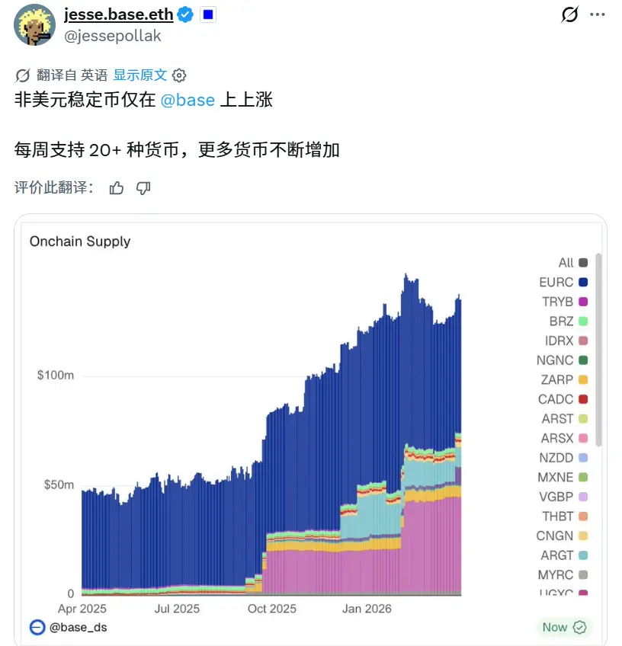The width and height of the screenshot is (622, 646).
Task: Toggle ARST series in legend
Action: point(565,418)
